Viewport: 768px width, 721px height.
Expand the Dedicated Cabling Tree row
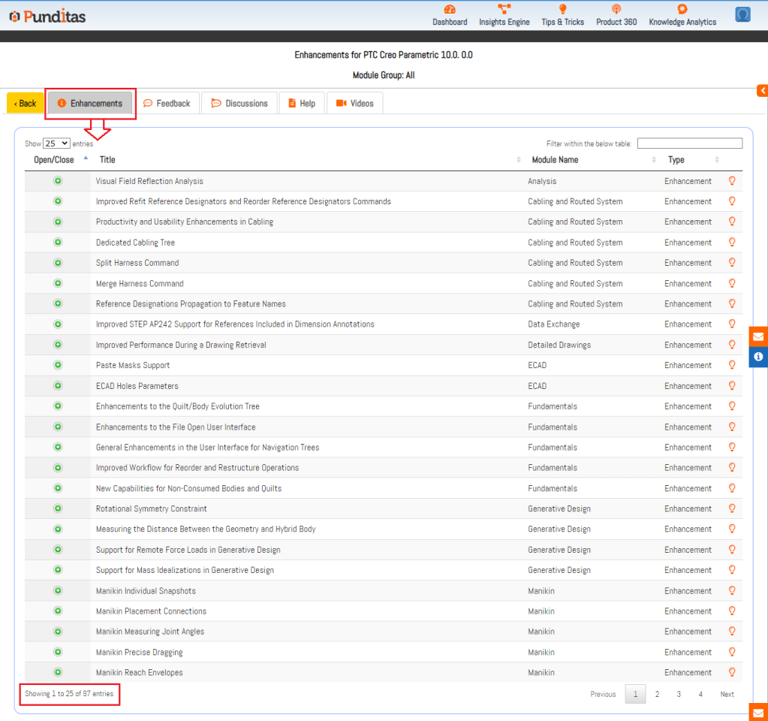(x=58, y=243)
